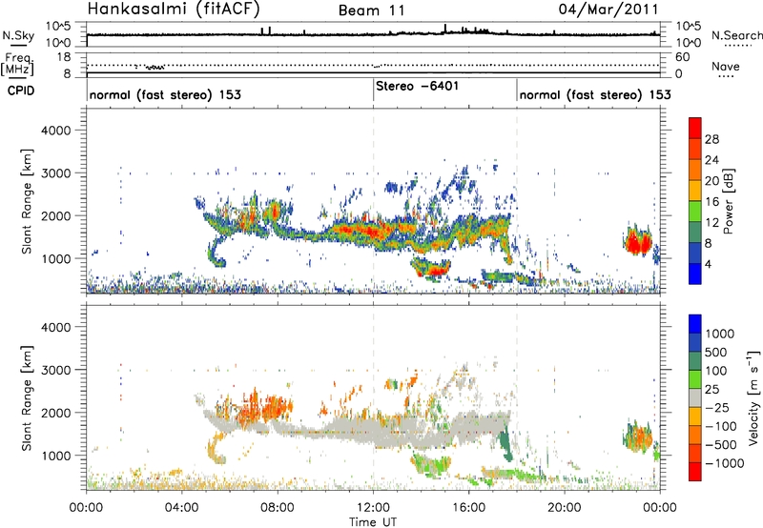The image size is (763, 528).
Task: Click the '12:00' time axis tick label
Action: click(x=373, y=508)
